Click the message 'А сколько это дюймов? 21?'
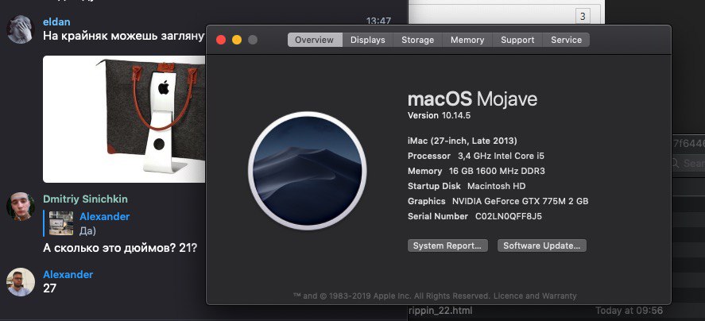Screen dimensions: 705x321 pos(120,248)
